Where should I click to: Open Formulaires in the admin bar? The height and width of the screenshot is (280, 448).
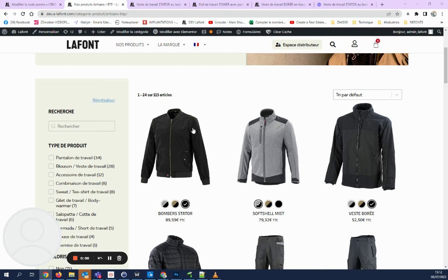[248, 32]
